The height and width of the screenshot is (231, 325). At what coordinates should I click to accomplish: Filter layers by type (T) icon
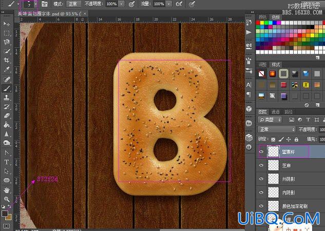[308, 120]
